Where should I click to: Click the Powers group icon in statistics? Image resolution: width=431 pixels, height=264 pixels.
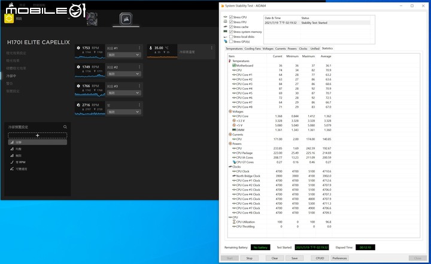tap(230, 144)
